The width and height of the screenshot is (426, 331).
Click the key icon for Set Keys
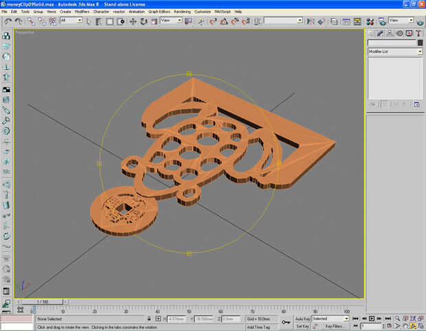coord(285,321)
